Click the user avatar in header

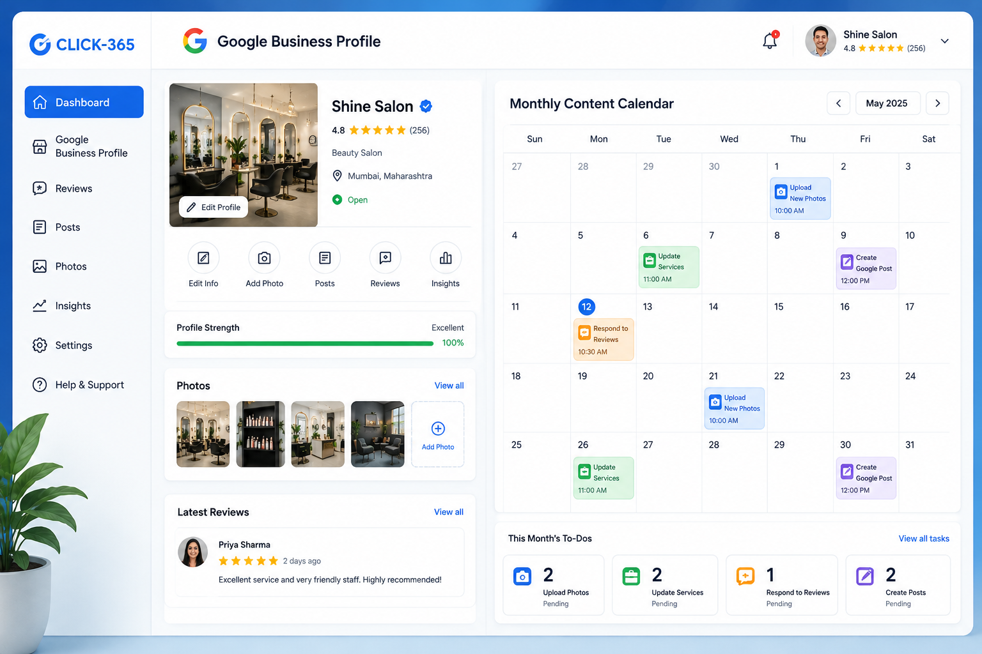pyautogui.click(x=821, y=41)
